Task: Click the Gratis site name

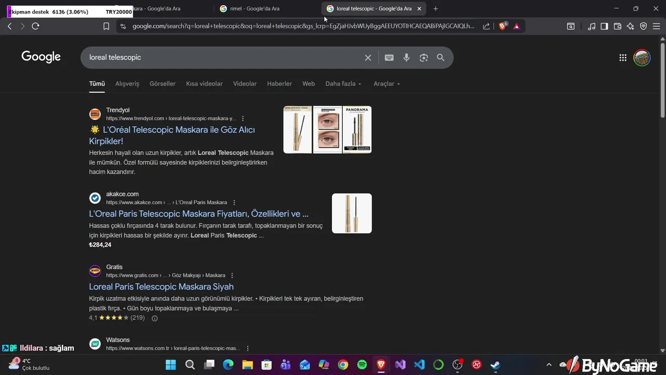Action: [x=114, y=267]
